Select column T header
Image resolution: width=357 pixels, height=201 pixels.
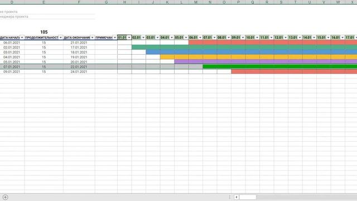pos(295,2)
